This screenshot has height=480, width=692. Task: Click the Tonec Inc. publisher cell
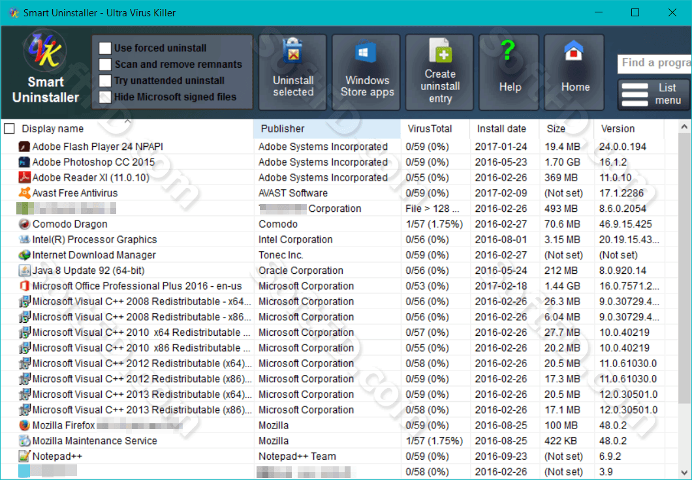(x=281, y=255)
